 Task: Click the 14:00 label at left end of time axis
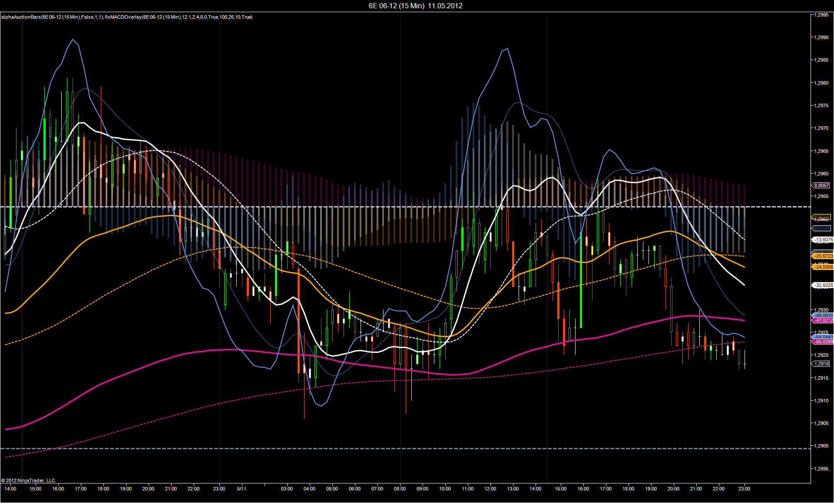click(x=10, y=489)
